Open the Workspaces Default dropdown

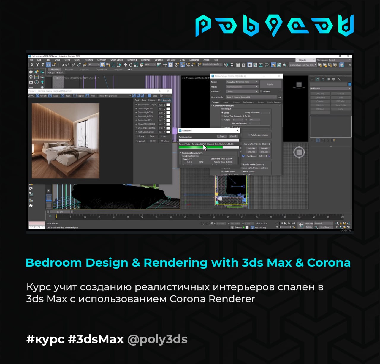click(340, 60)
